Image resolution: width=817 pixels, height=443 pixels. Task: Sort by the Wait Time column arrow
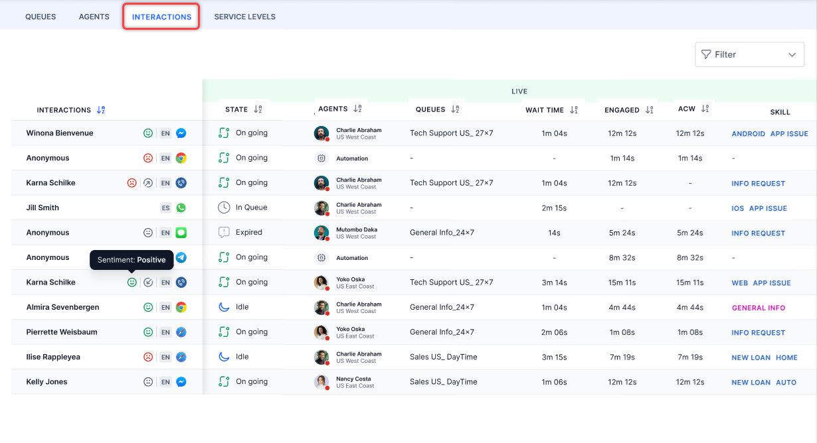click(574, 109)
